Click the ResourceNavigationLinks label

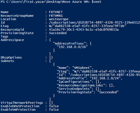click(81, 85)
